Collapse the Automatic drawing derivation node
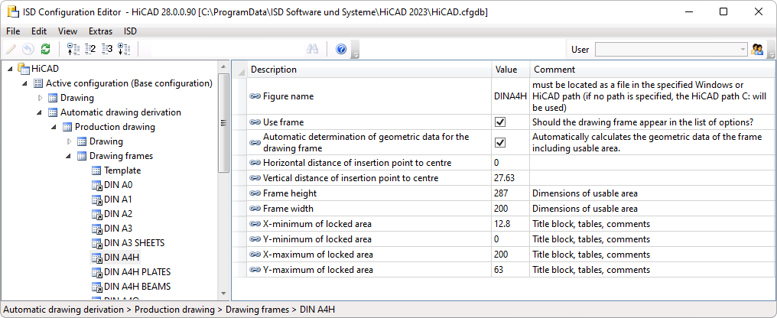 pos(41,112)
